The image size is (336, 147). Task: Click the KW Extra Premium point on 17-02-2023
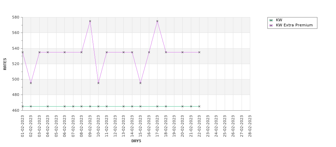click(157, 21)
